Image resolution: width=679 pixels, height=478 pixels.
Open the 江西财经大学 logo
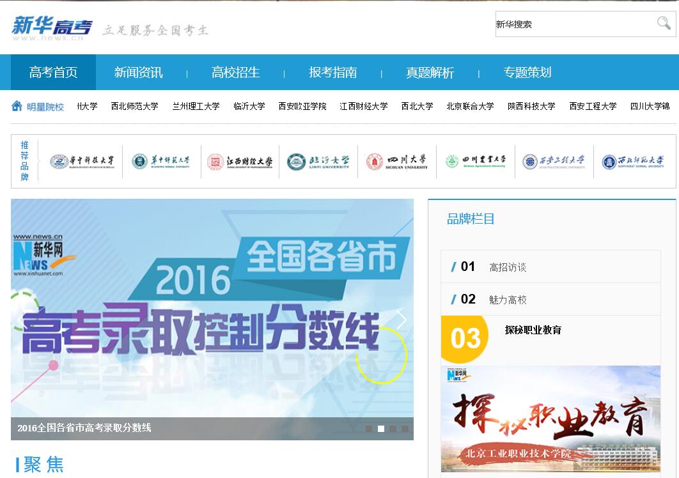240,162
